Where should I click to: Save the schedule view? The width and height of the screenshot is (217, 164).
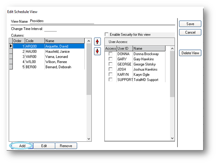point(190,24)
